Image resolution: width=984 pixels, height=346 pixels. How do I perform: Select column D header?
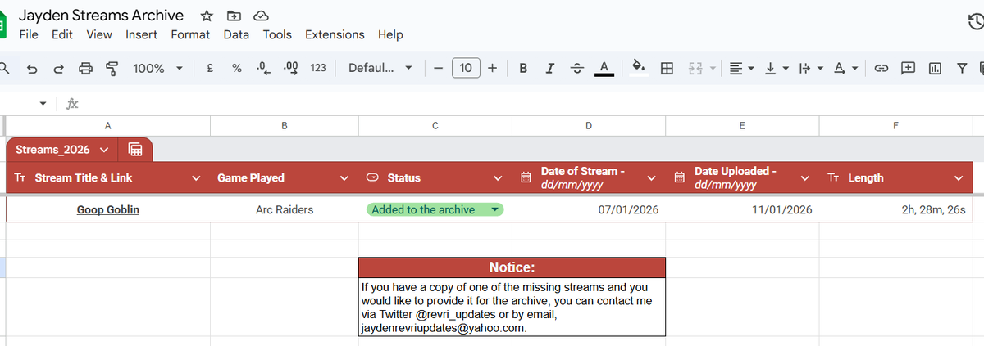click(x=589, y=125)
